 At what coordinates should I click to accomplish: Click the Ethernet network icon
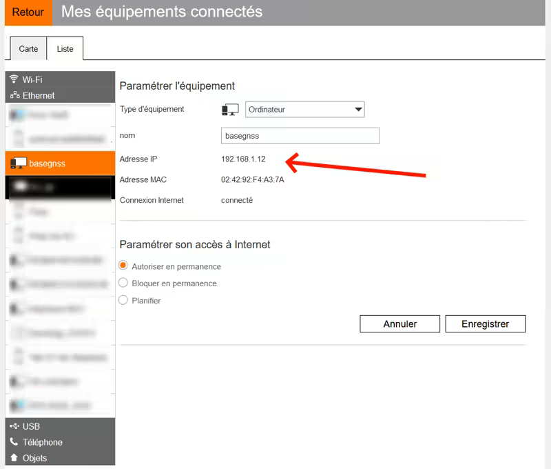[x=14, y=95]
